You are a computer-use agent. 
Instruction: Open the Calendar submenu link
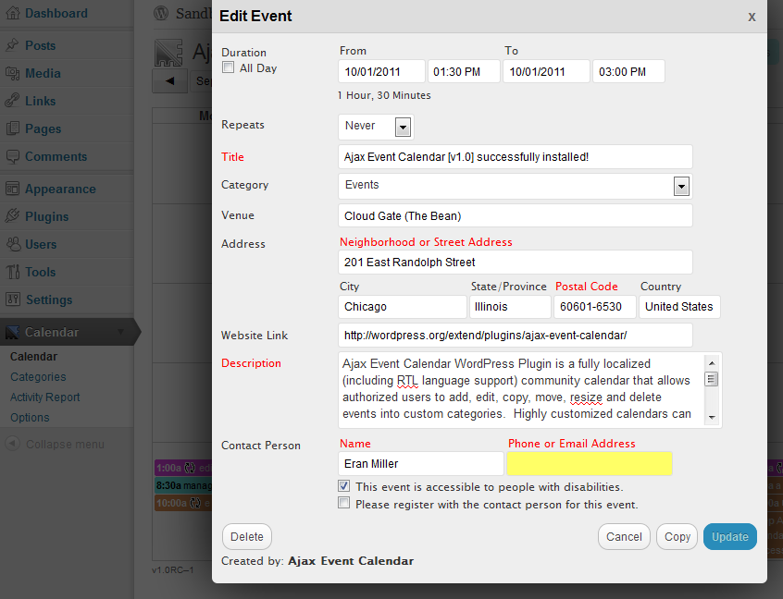click(x=33, y=357)
